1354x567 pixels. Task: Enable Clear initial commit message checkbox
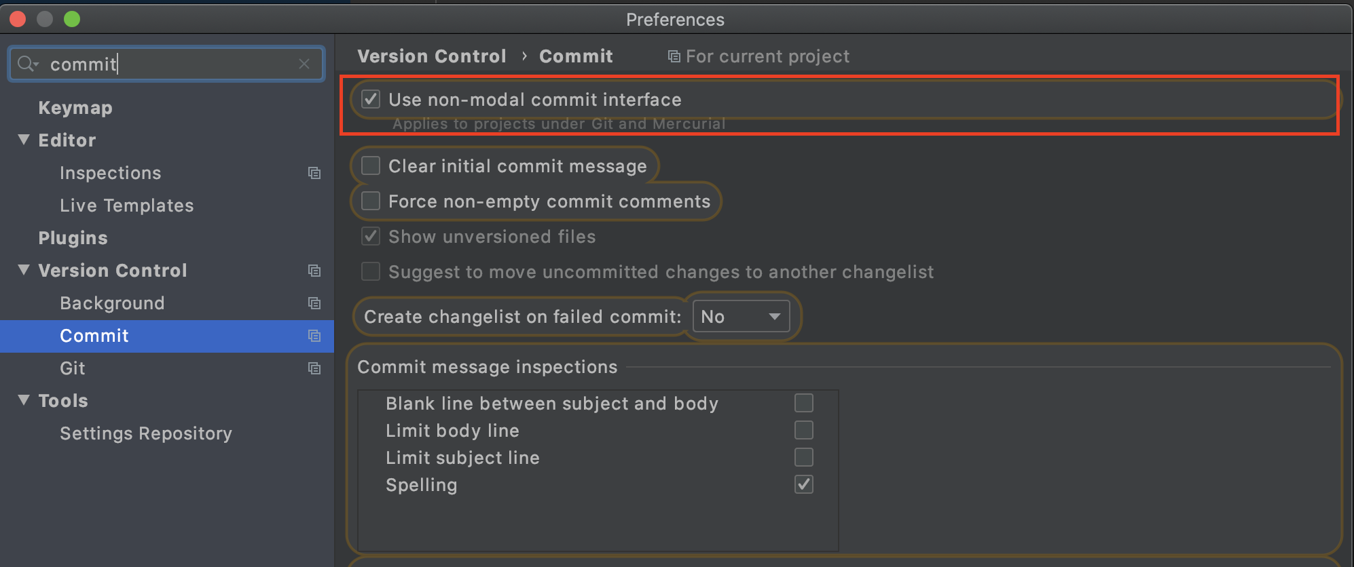point(371,166)
